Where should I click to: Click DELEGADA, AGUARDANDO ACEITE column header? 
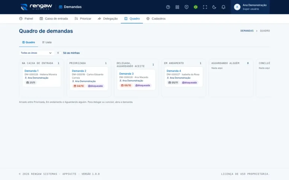[131, 64]
